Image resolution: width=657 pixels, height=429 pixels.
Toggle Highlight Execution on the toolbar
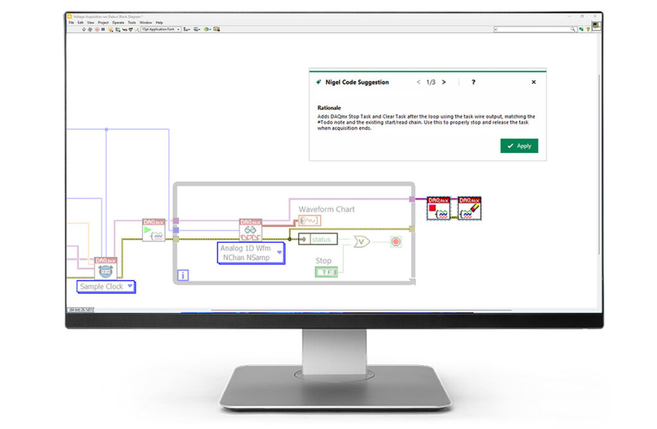110,29
